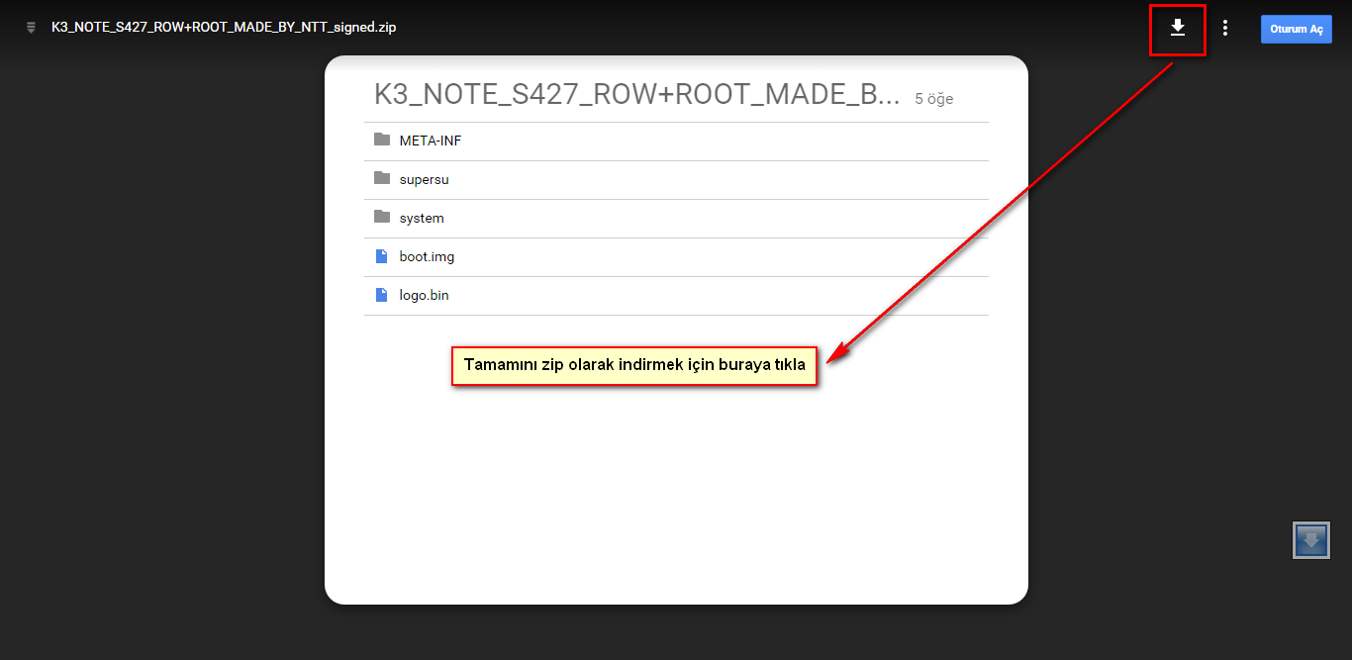1352x660 pixels.
Task: Click the K3_NOTE_S427 archive heading
Action: point(636,95)
